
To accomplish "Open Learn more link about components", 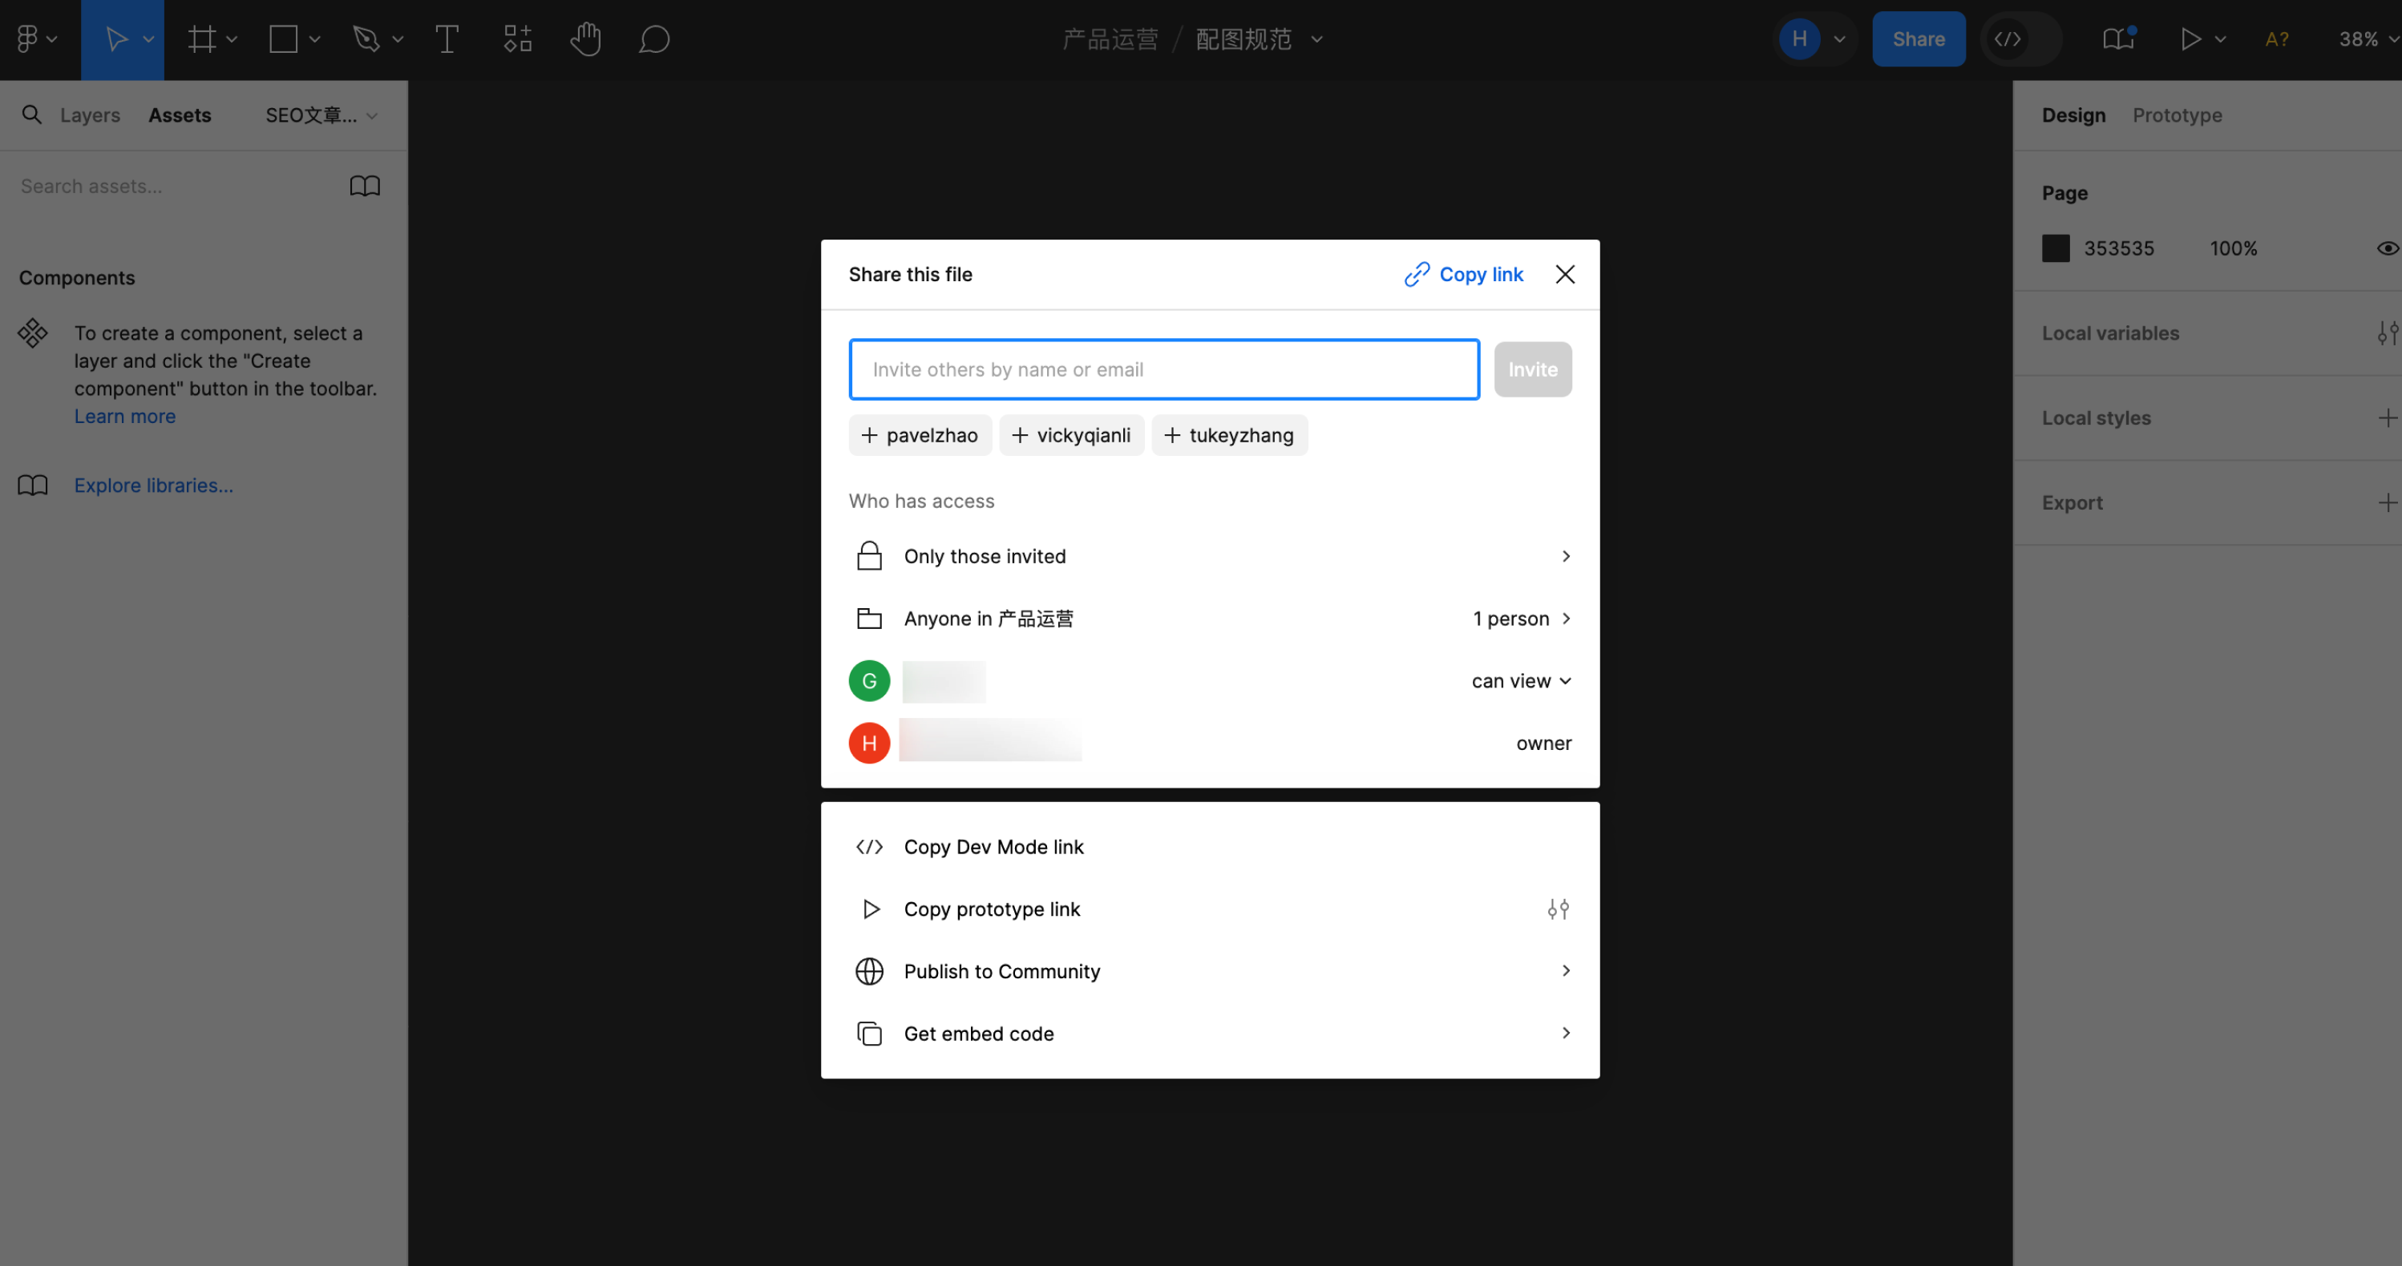I will pyautogui.click(x=125, y=417).
